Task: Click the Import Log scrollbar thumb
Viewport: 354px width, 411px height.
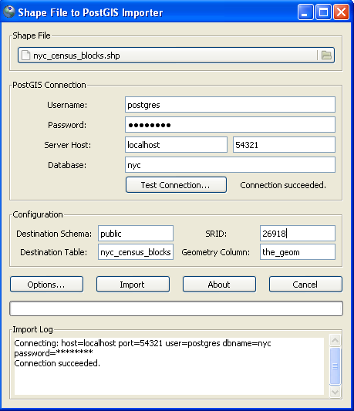Action: pyautogui.click(x=335, y=366)
